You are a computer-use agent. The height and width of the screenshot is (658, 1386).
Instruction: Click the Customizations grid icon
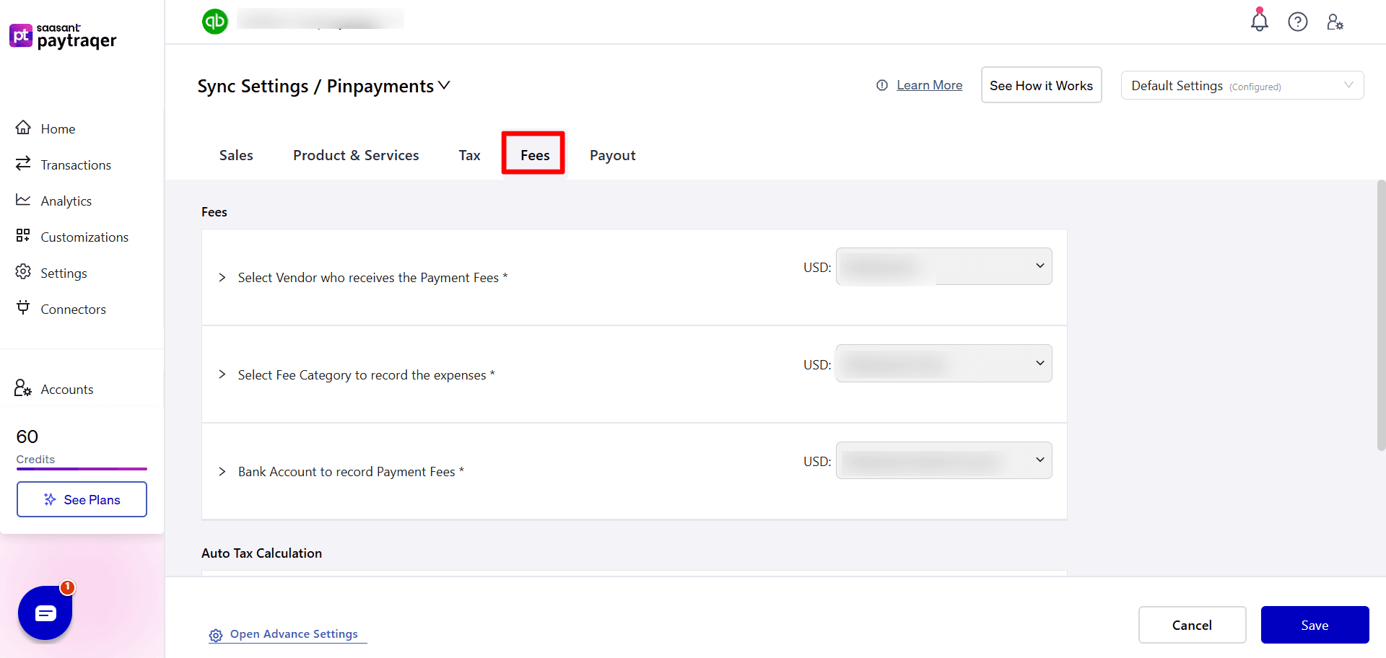click(x=24, y=236)
